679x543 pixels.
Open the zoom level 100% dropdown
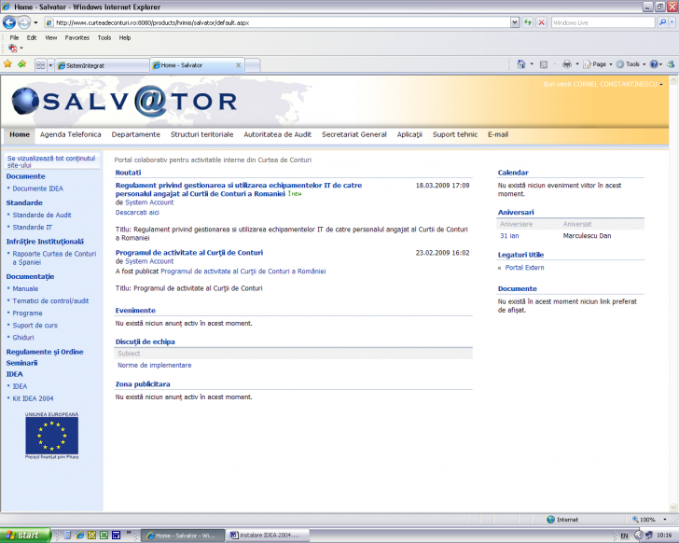point(664,520)
